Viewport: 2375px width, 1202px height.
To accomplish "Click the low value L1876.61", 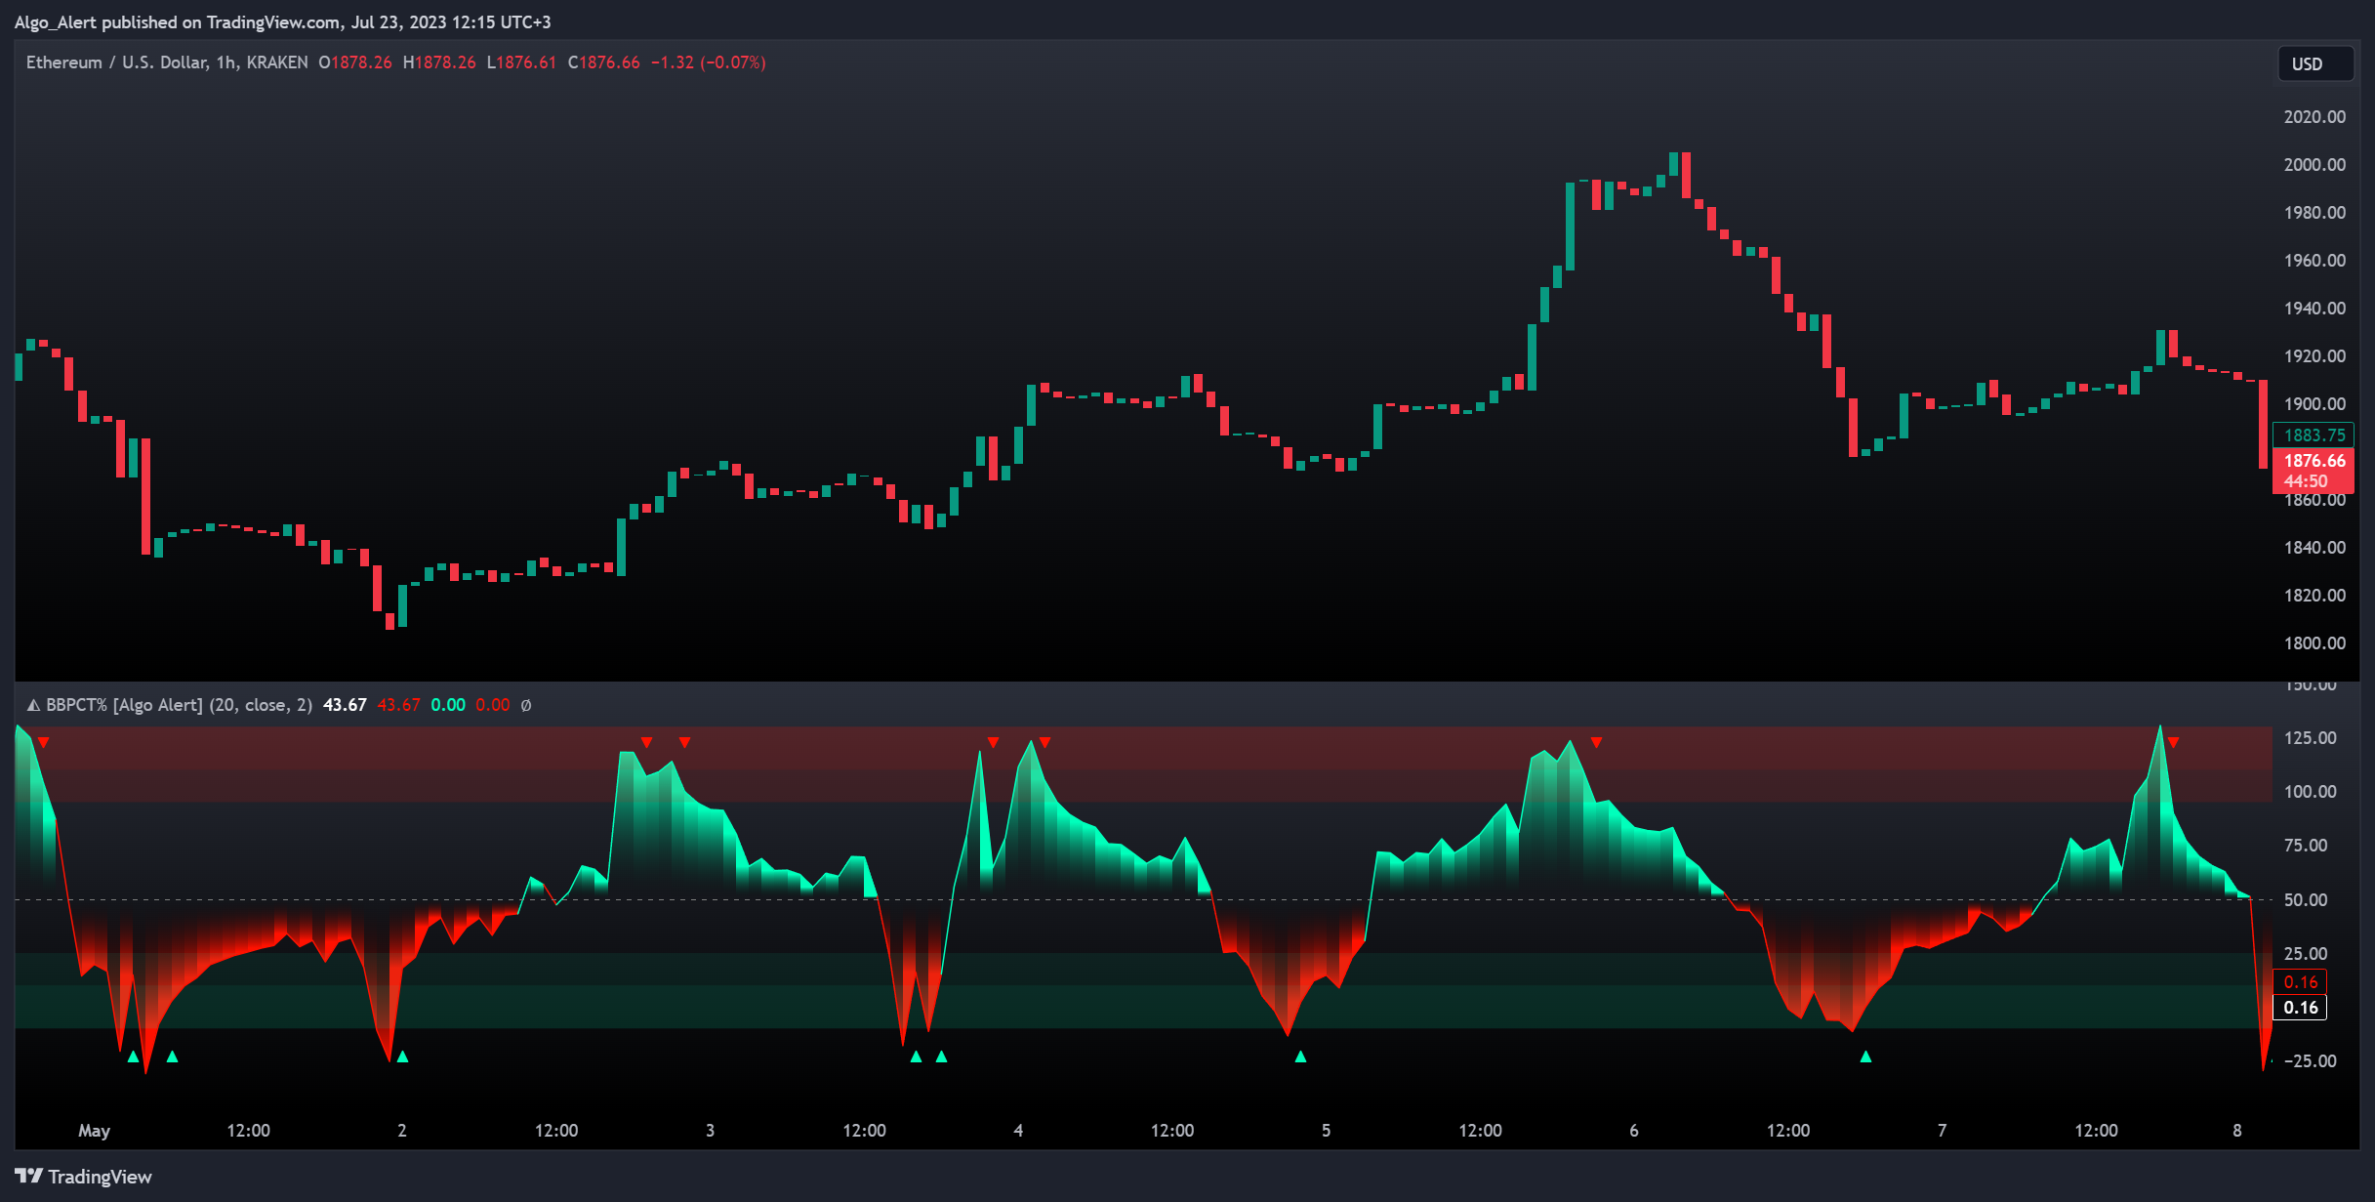I will click(x=521, y=62).
